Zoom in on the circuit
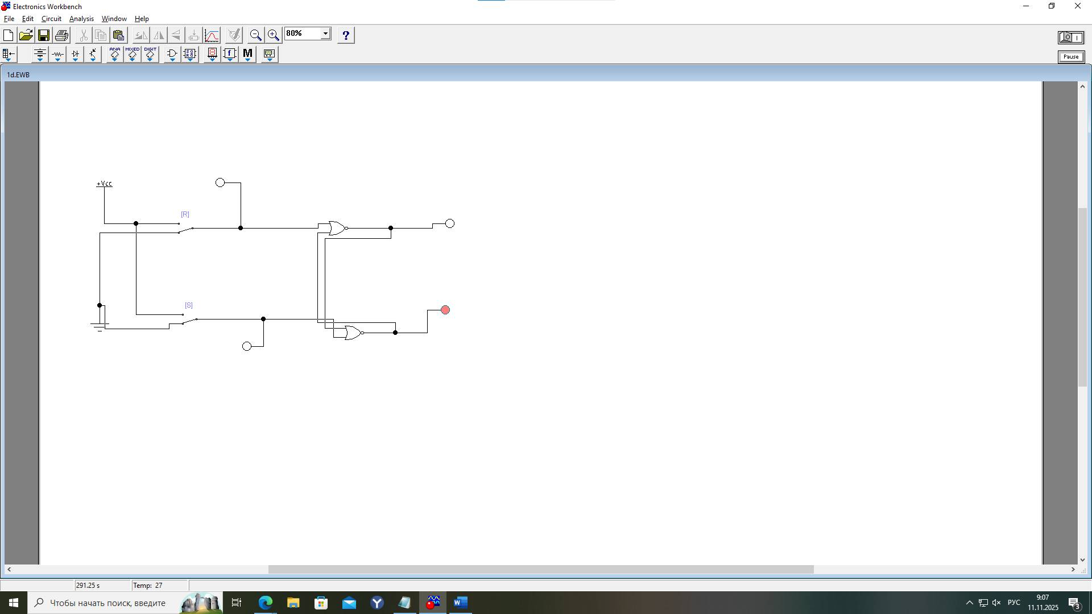This screenshot has width=1092, height=614. (x=274, y=35)
